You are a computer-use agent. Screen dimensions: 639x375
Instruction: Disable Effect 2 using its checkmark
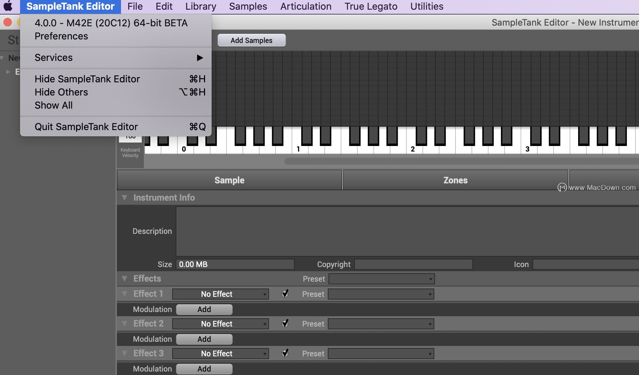[285, 323]
